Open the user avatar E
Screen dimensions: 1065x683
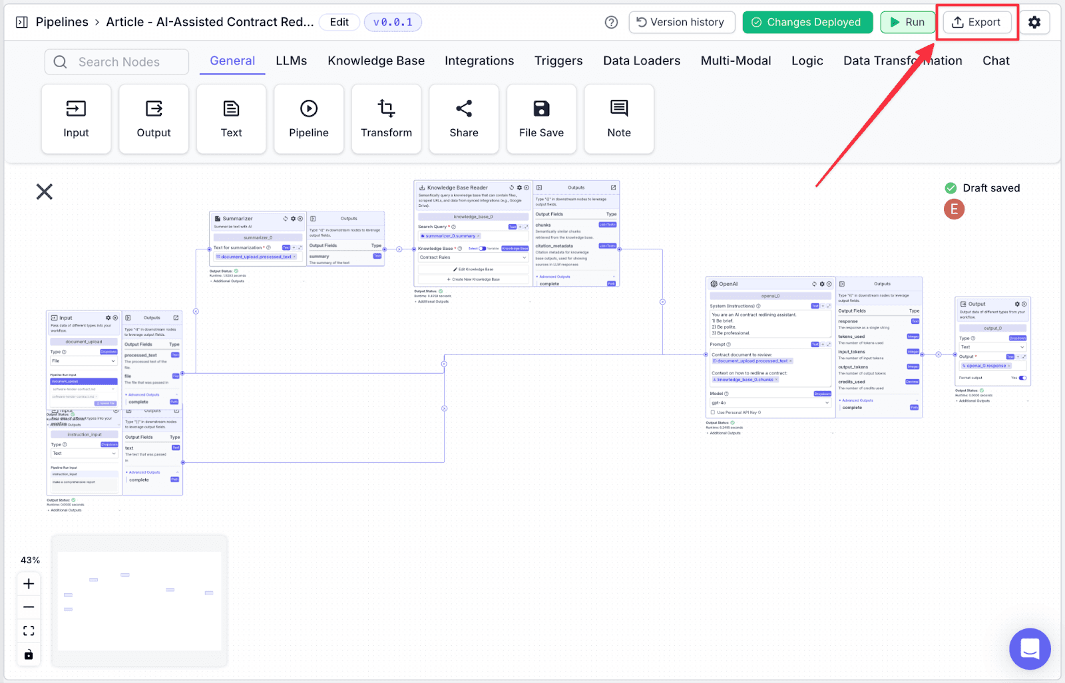pyautogui.click(x=954, y=209)
